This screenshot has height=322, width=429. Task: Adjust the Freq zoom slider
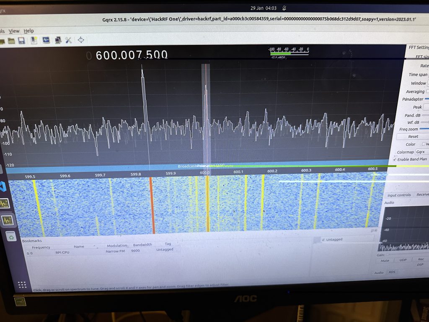(424, 129)
